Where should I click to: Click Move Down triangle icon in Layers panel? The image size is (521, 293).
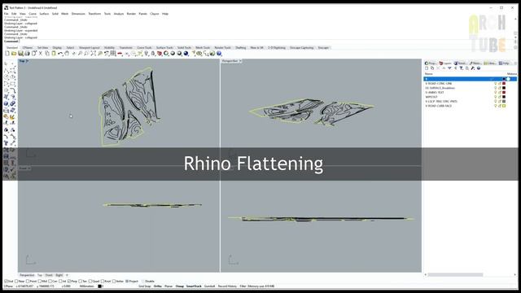[x=449, y=68]
